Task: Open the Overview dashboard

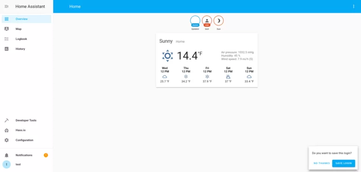Action: [x=26, y=19]
